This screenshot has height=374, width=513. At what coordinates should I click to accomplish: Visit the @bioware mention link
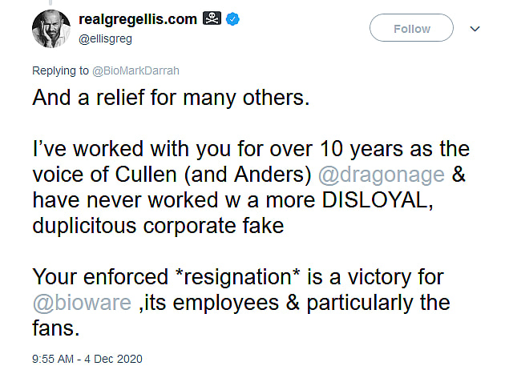click(x=78, y=304)
